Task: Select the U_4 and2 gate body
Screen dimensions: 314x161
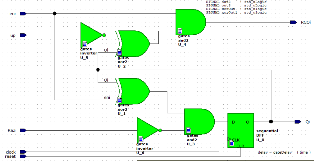Action: pos(192,22)
